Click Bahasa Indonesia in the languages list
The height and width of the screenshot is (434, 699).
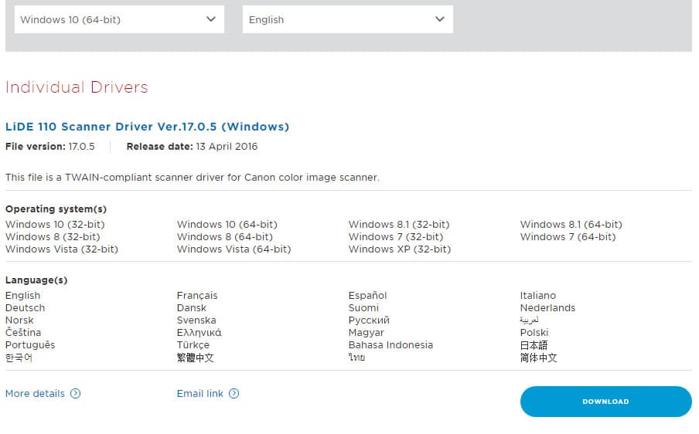coord(390,345)
